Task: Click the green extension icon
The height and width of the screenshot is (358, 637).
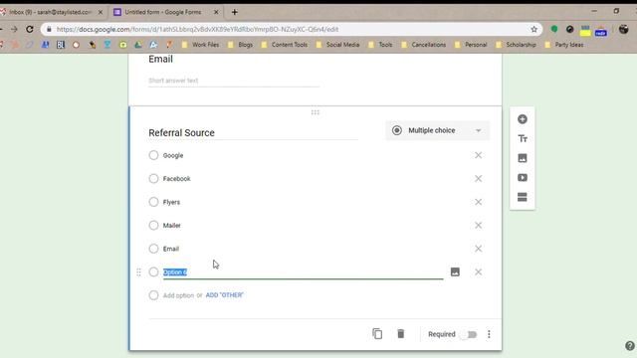Action: click(554, 29)
